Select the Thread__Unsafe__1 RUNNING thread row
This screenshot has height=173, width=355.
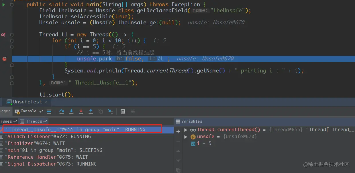[87, 129]
